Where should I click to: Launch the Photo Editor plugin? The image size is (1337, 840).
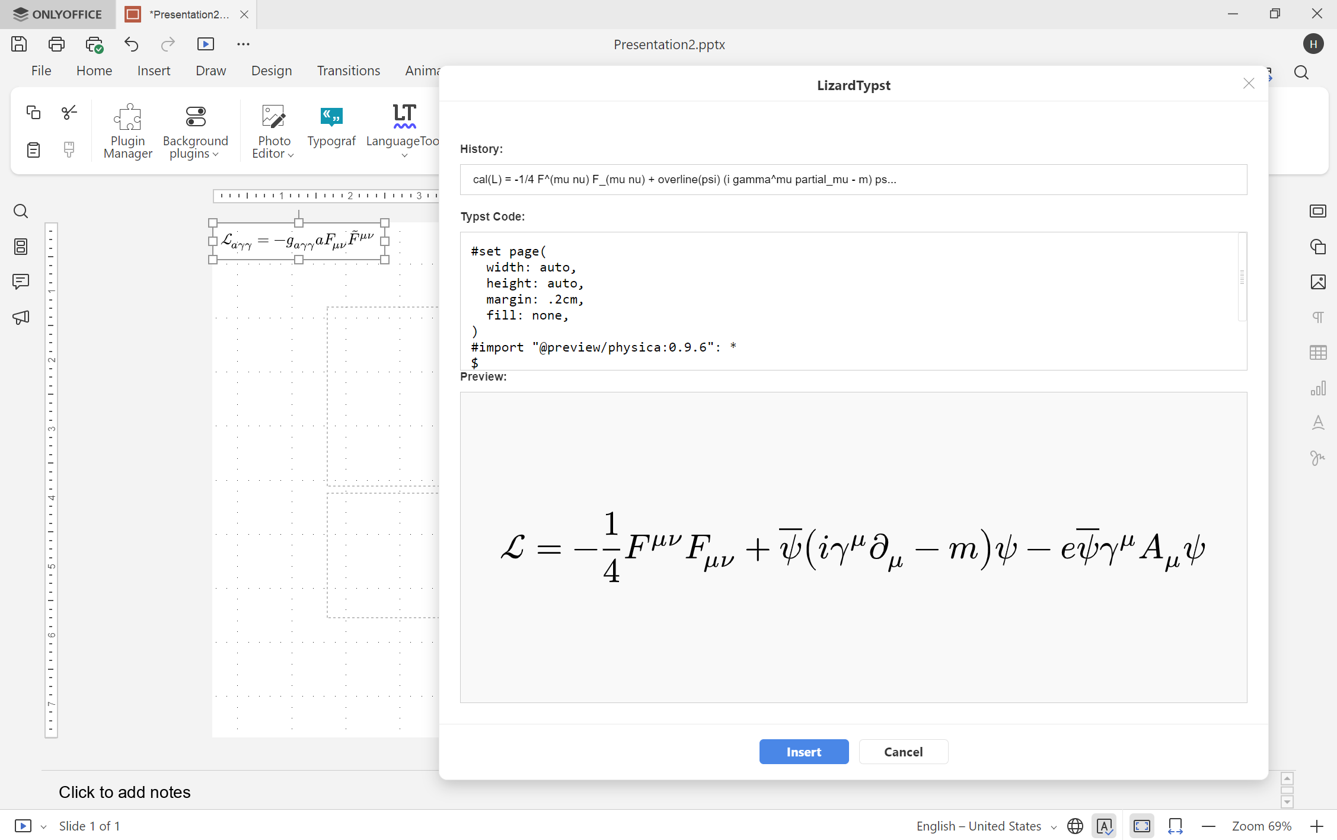273,130
